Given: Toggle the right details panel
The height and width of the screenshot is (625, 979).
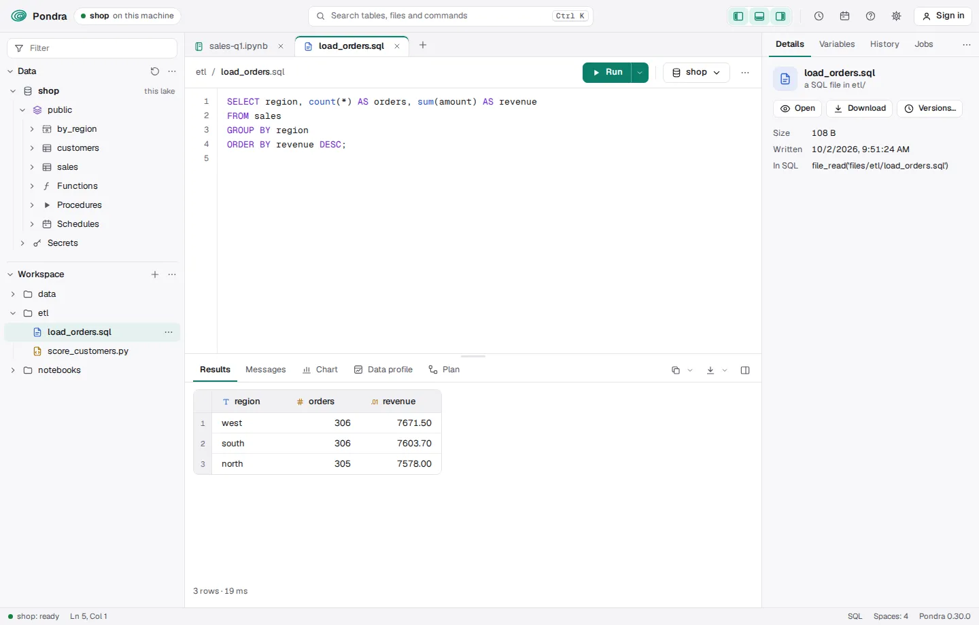Looking at the screenshot, I should click(x=780, y=16).
